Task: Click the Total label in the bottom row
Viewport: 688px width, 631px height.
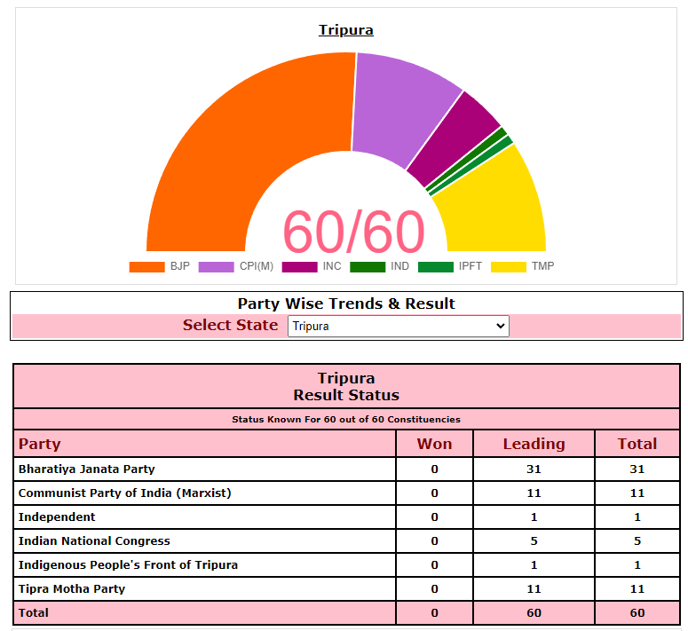Action: pyautogui.click(x=34, y=612)
